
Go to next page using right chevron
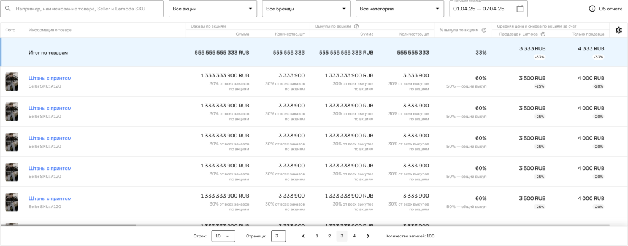368,236
